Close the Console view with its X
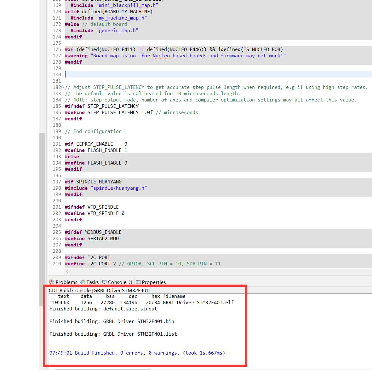372x370 pixels. coord(130,282)
